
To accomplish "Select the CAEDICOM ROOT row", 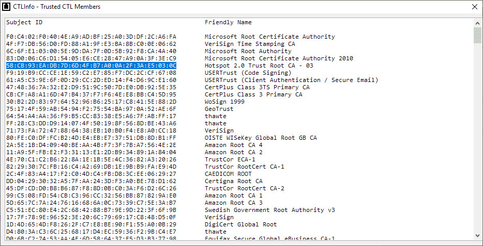I will (x=228, y=174).
